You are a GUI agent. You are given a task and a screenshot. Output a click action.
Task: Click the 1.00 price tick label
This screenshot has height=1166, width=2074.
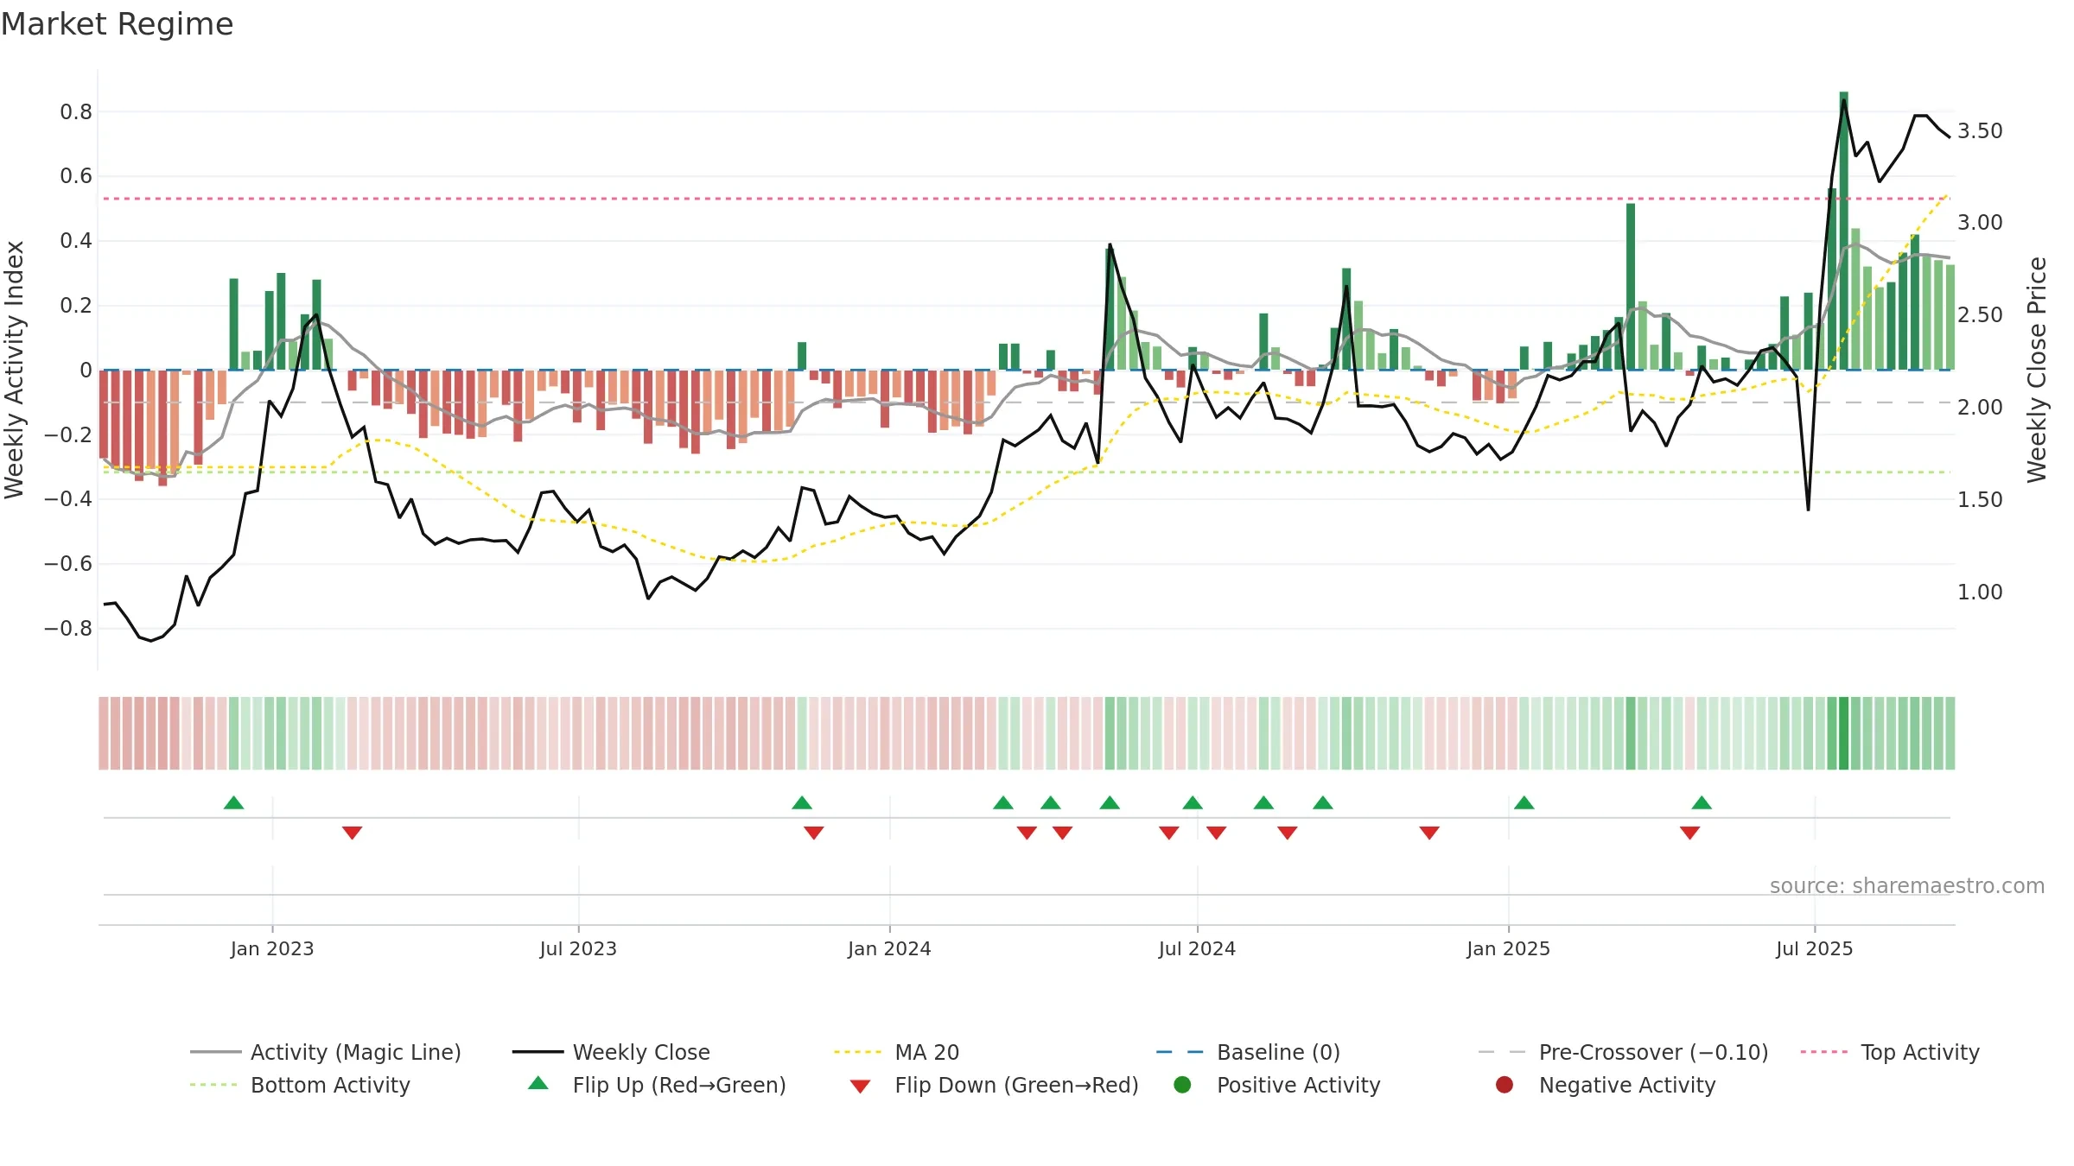coord(1980,592)
